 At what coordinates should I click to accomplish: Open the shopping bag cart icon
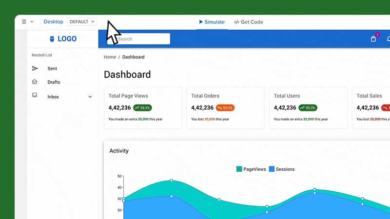pos(373,39)
